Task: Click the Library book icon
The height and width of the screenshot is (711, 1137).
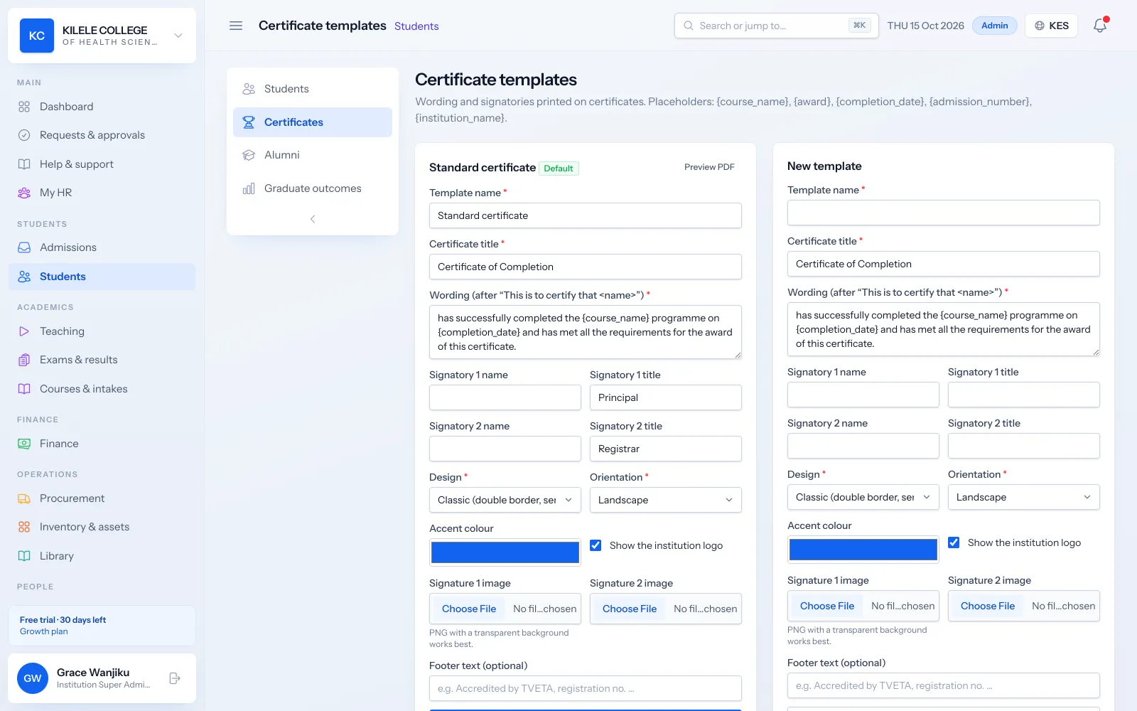Action: click(24, 556)
